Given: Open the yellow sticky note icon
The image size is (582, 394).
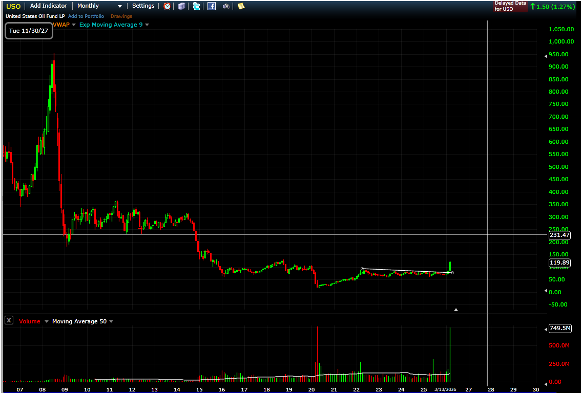Looking at the screenshot, I should [x=241, y=6].
